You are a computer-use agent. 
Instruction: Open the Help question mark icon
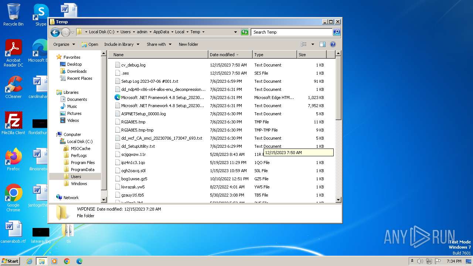[x=333, y=44]
